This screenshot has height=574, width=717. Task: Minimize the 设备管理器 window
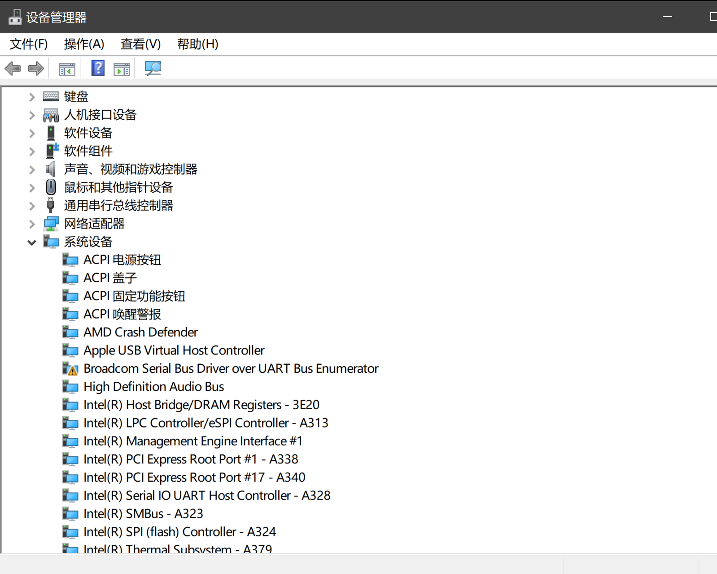pos(668,17)
